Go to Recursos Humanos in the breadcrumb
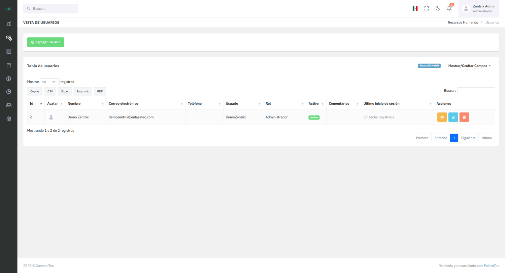The image size is (505, 273). [x=463, y=22]
